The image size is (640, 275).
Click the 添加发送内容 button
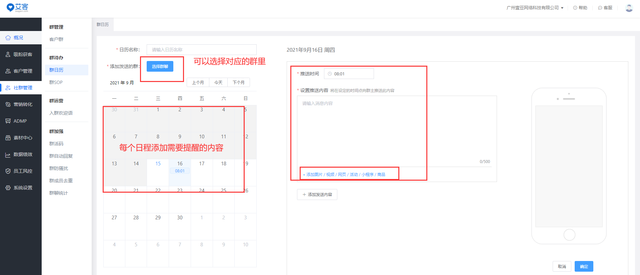(317, 194)
